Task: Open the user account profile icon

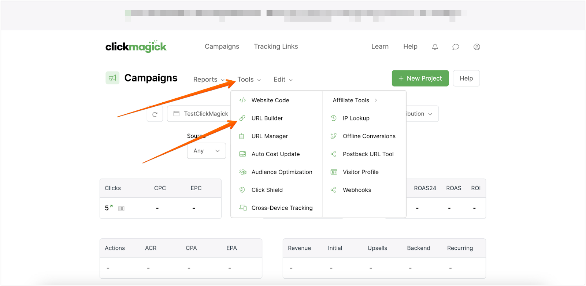Action: point(476,47)
